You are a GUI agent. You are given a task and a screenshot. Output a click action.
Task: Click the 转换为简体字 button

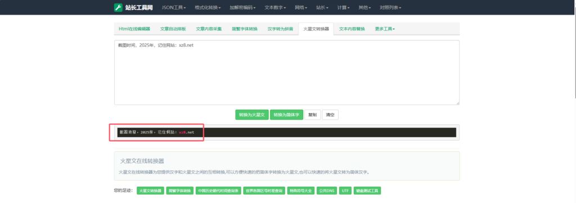click(x=286, y=115)
